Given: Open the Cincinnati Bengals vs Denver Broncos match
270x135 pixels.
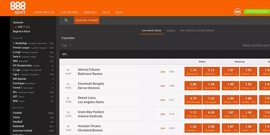Looking at the screenshot, I should pos(91,86).
